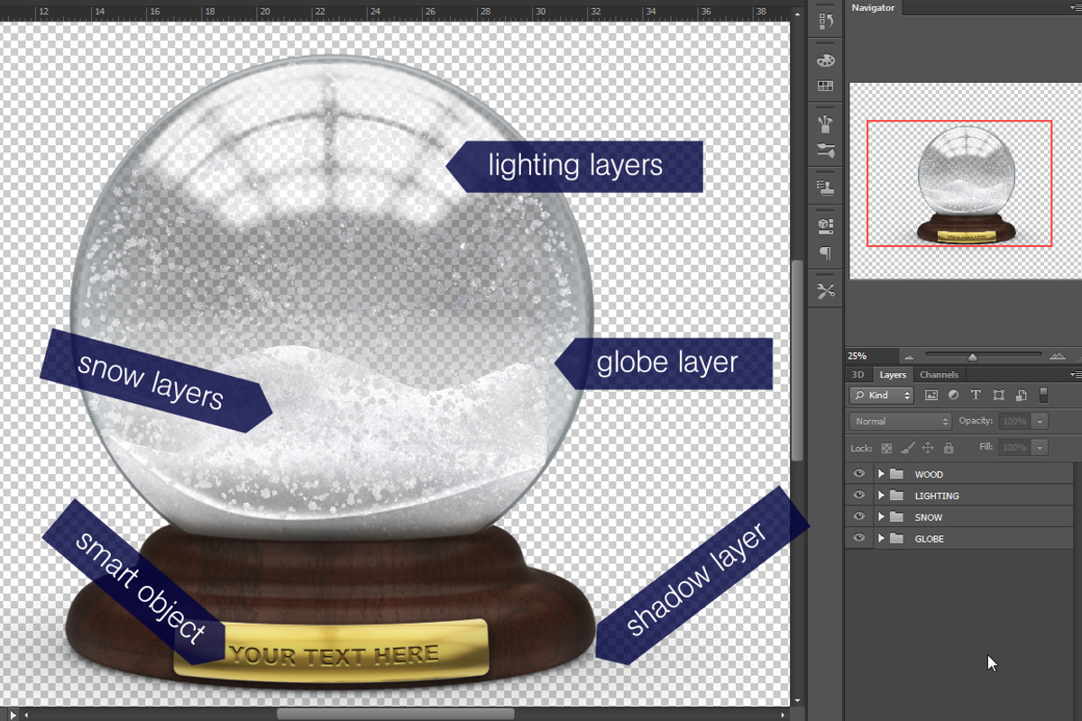Image resolution: width=1082 pixels, height=721 pixels.
Task: Open the Paragraph panel icon
Action: coord(825,253)
